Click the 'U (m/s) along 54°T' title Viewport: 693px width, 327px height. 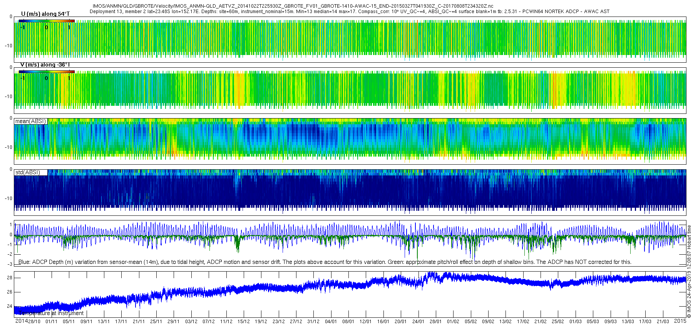tap(45, 14)
